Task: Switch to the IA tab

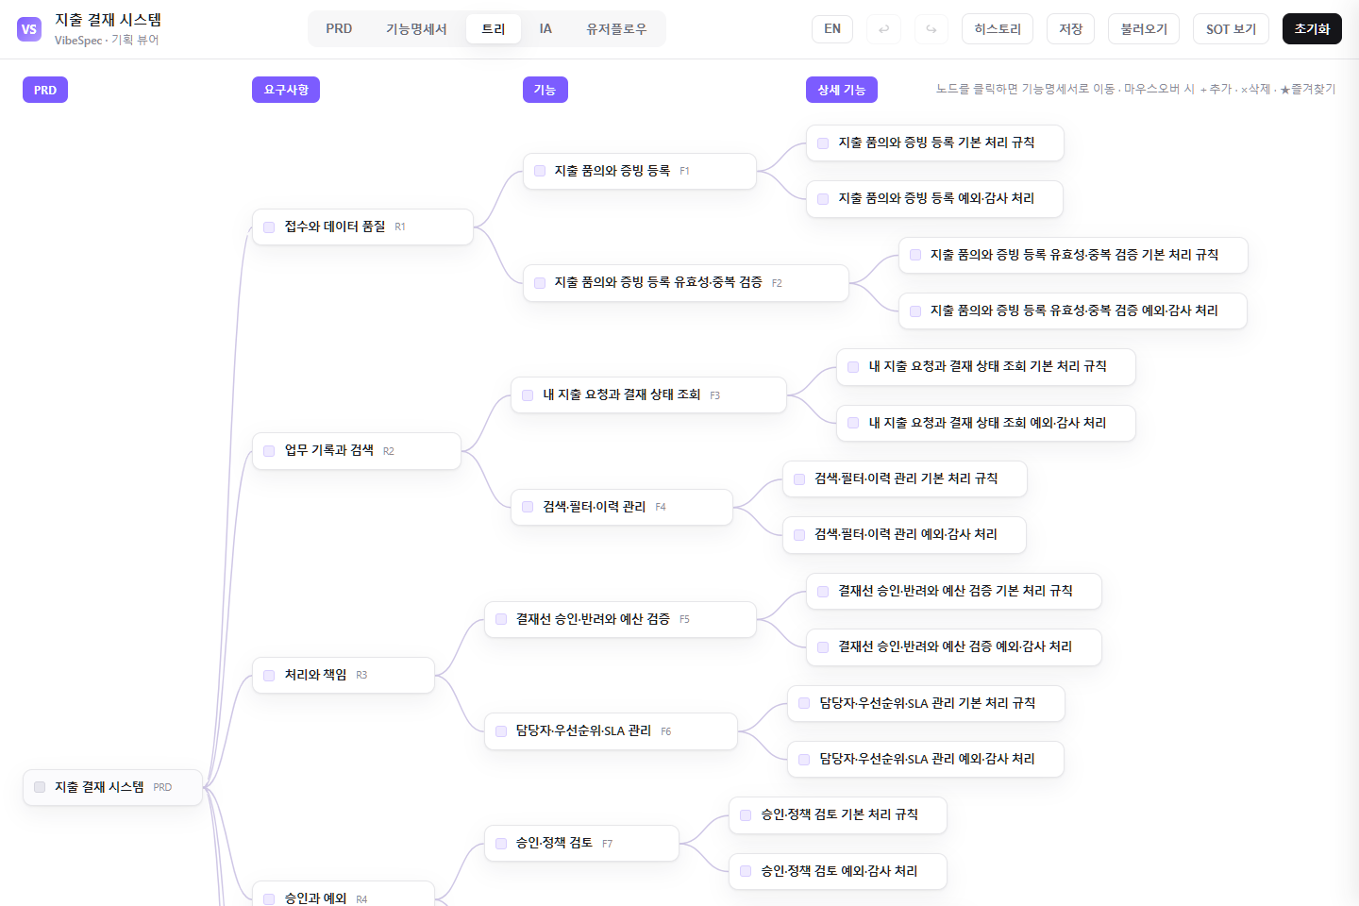Action: 545,29
